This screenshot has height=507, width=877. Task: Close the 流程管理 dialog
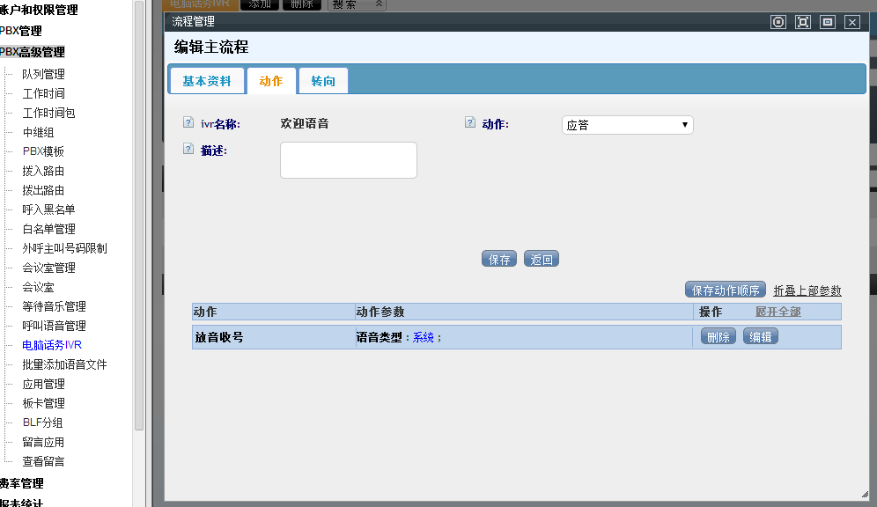[x=851, y=22]
